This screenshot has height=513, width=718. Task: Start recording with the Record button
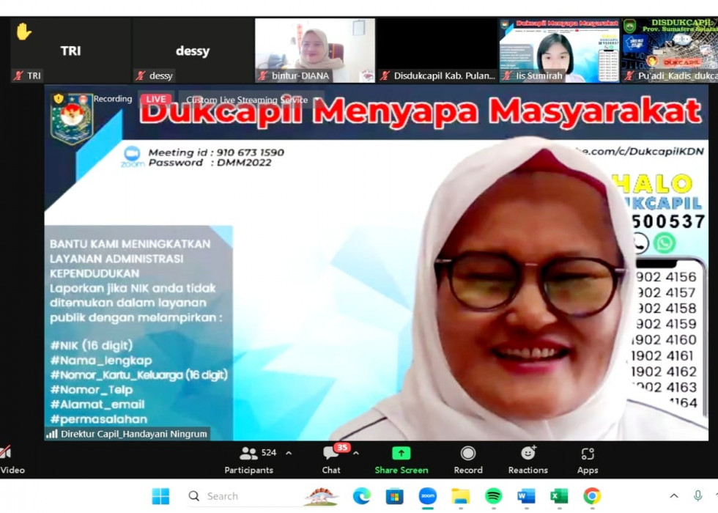[467, 460]
